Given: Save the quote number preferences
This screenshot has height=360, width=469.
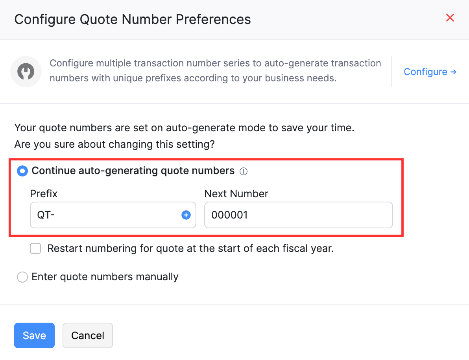Looking at the screenshot, I should [34, 335].
